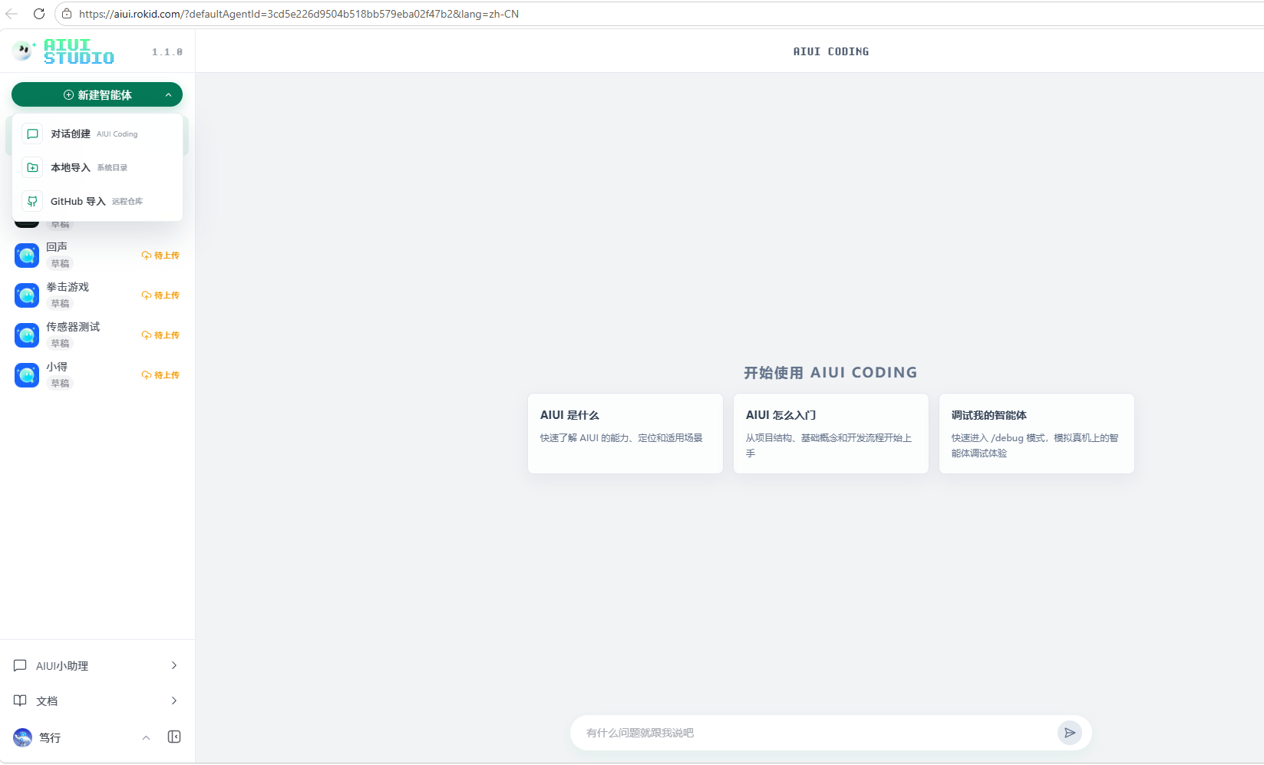Choose GitHub 导入 from the new agent menu
1264x765 pixels.
pos(97,201)
